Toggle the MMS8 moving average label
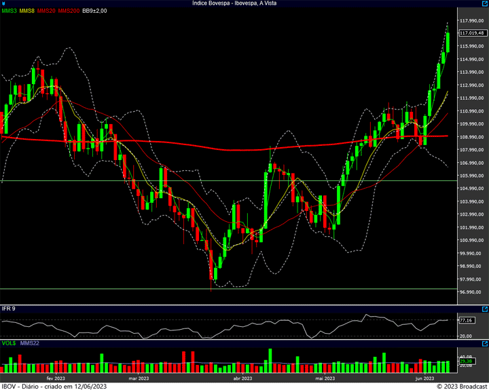 pyautogui.click(x=28, y=11)
